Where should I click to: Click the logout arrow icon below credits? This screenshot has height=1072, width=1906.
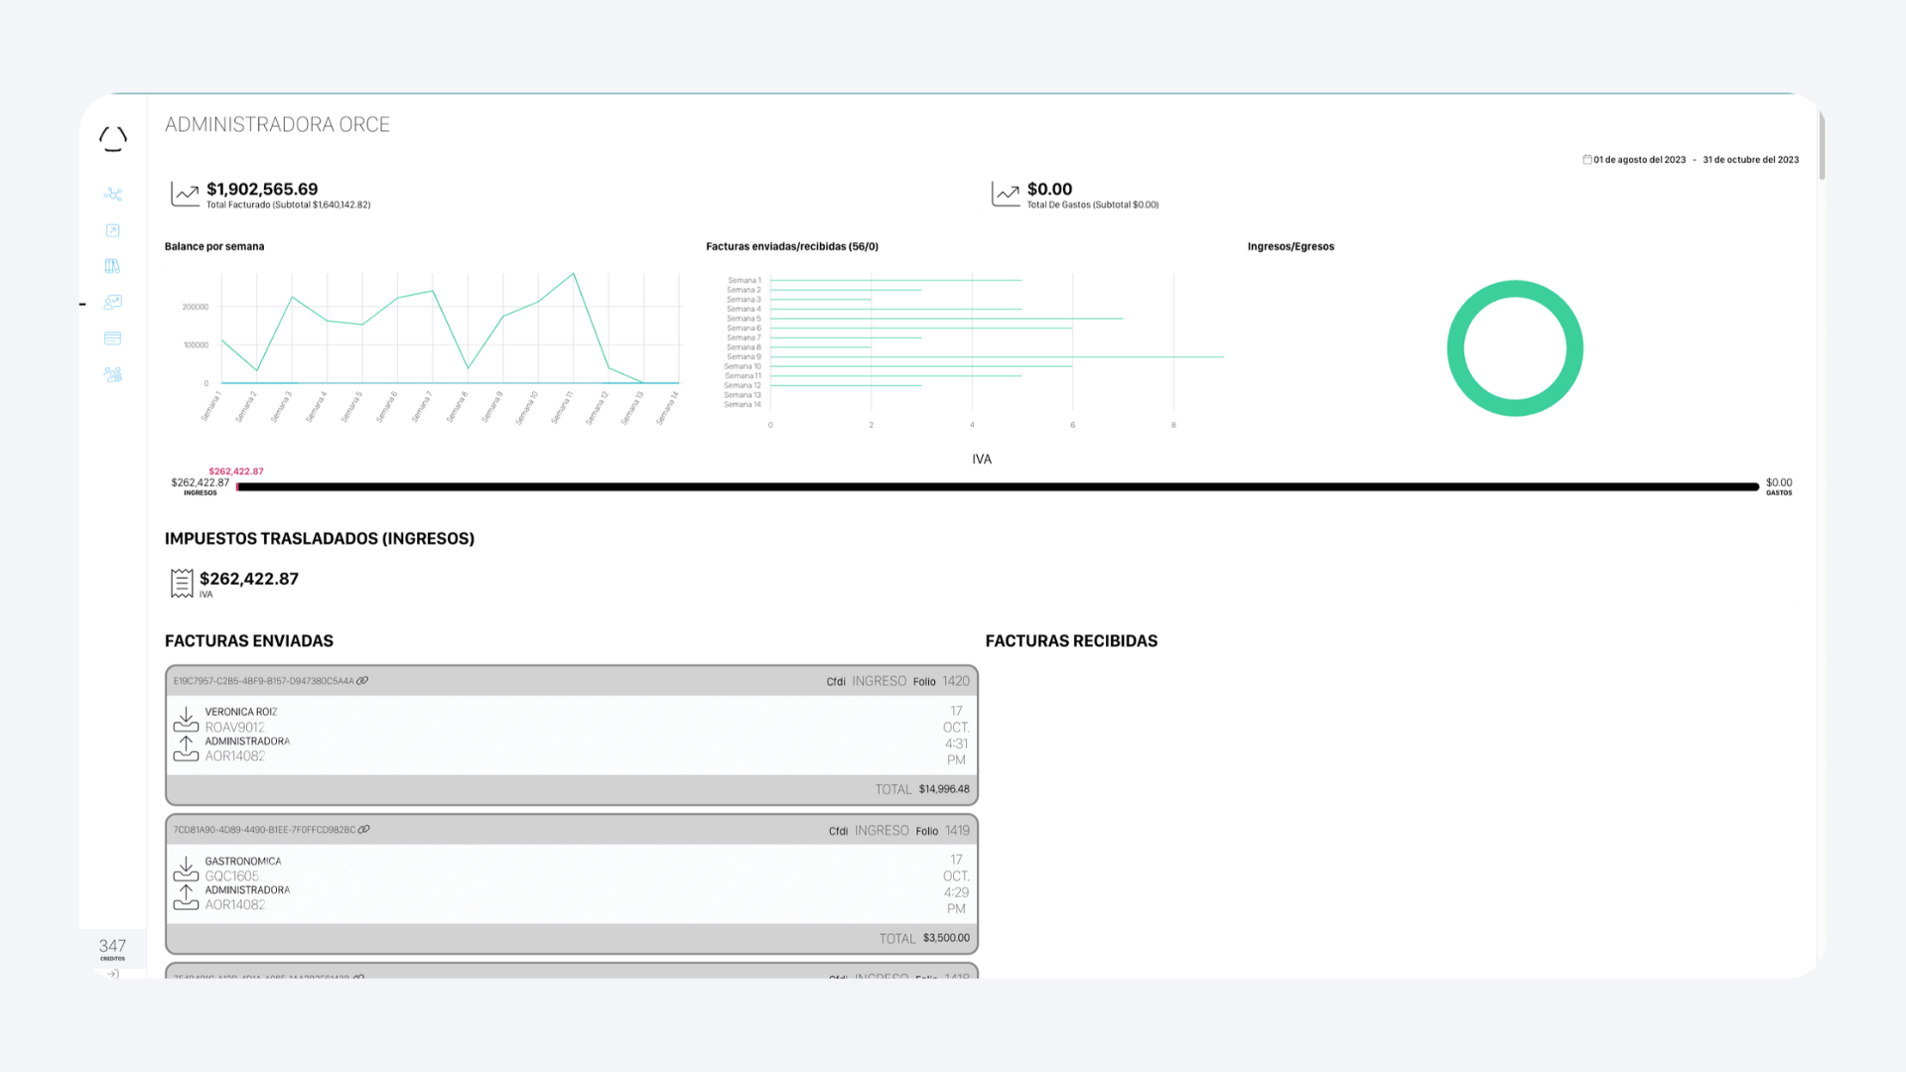[x=113, y=974]
